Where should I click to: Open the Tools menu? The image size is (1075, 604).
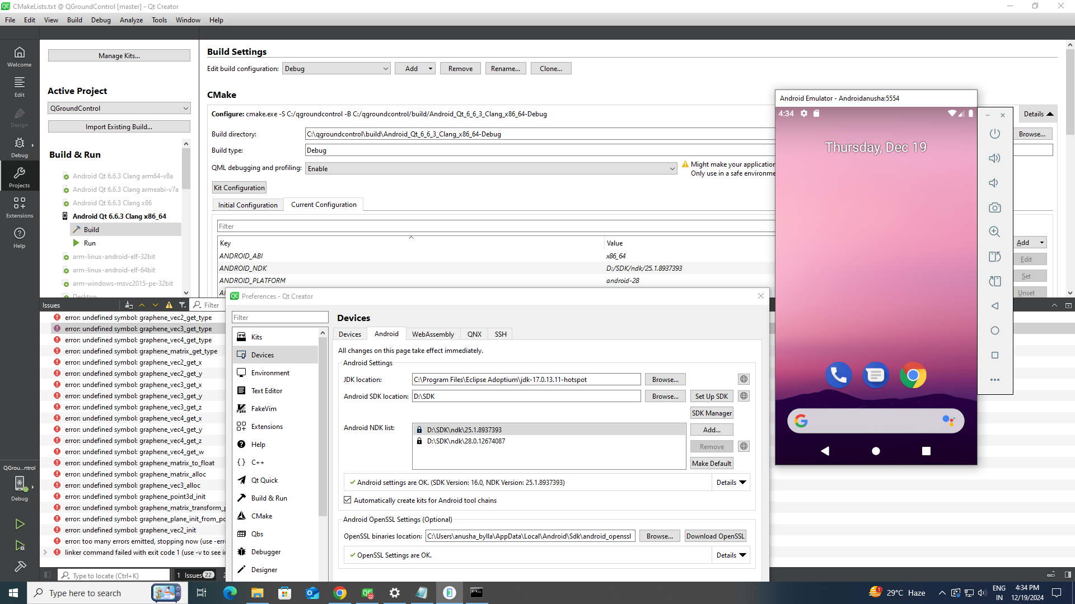(159, 20)
